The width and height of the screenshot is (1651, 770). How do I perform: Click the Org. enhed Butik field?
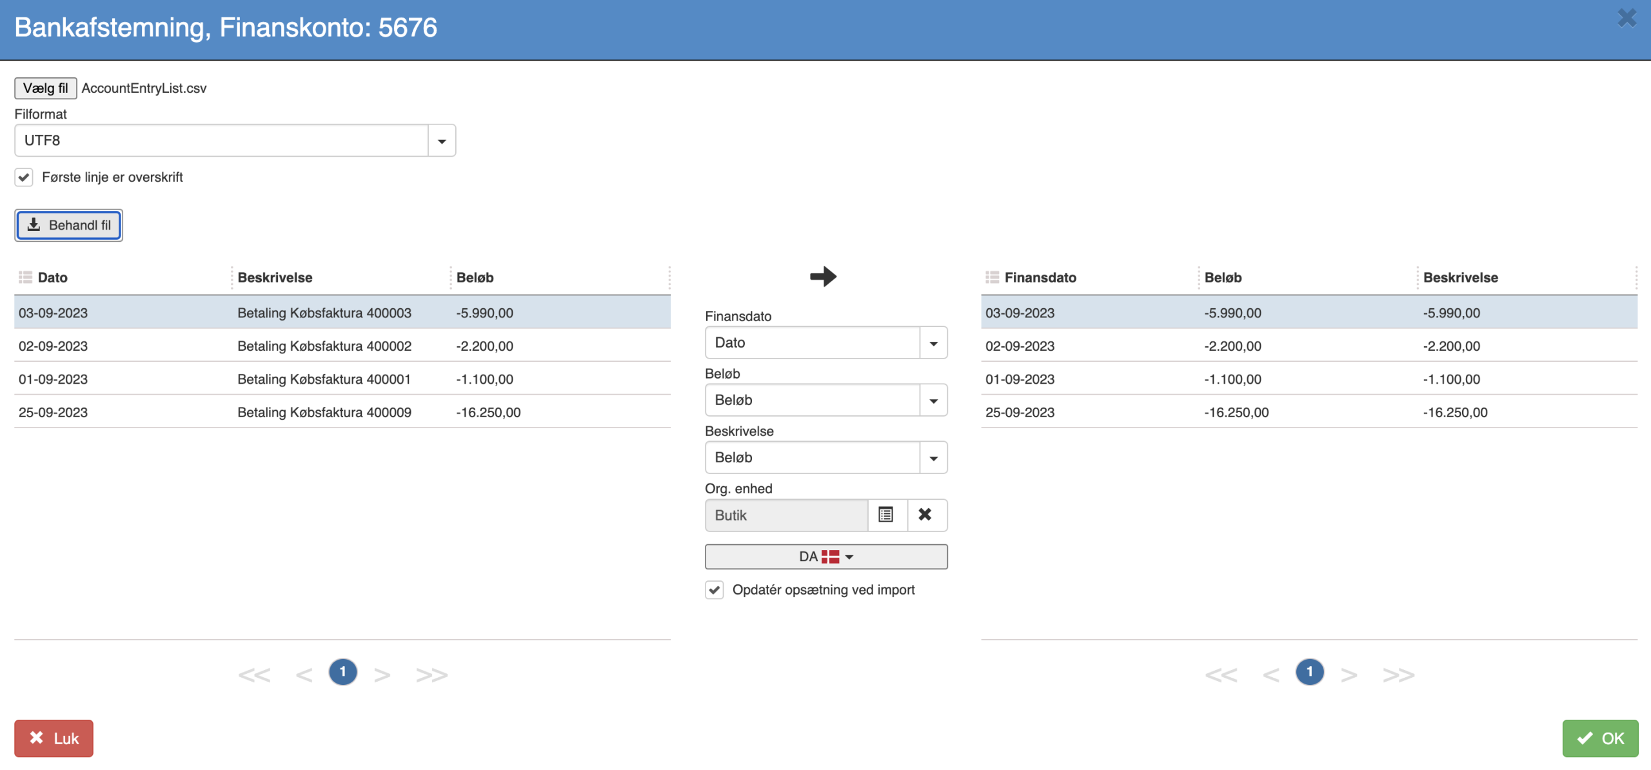pyautogui.click(x=786, y=515)
